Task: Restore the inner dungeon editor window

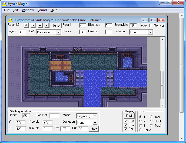Action: pos(153,20)
